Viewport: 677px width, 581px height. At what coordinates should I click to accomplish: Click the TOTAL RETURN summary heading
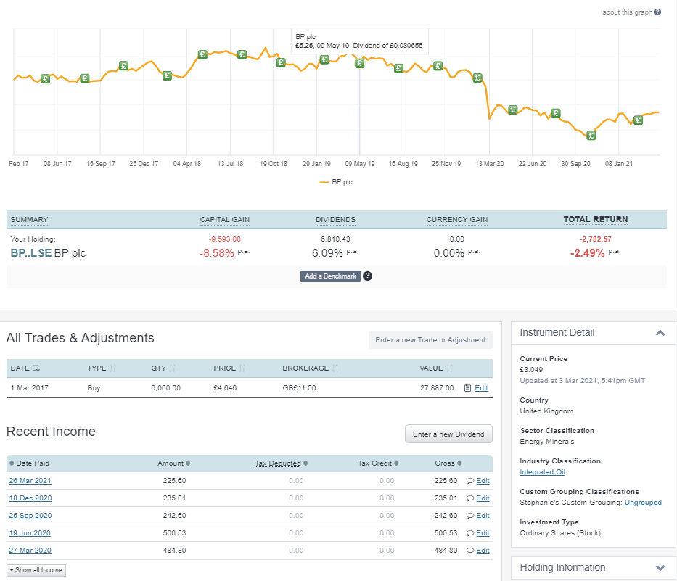pyautogui.click(x=596, y=219)
